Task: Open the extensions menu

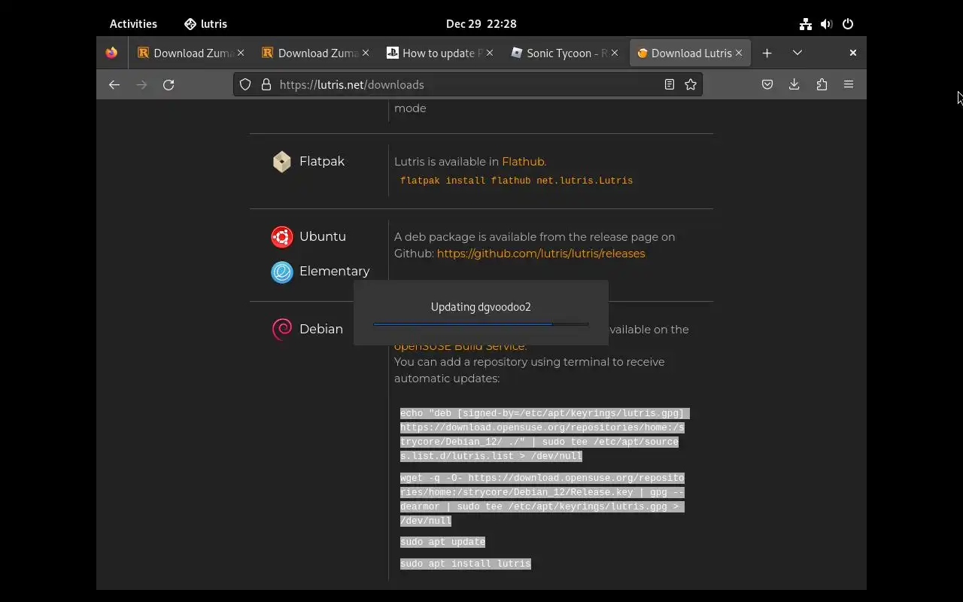Action: click(822, 84)
